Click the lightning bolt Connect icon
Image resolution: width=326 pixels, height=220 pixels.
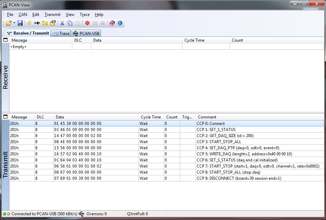[x=29, y=23]
